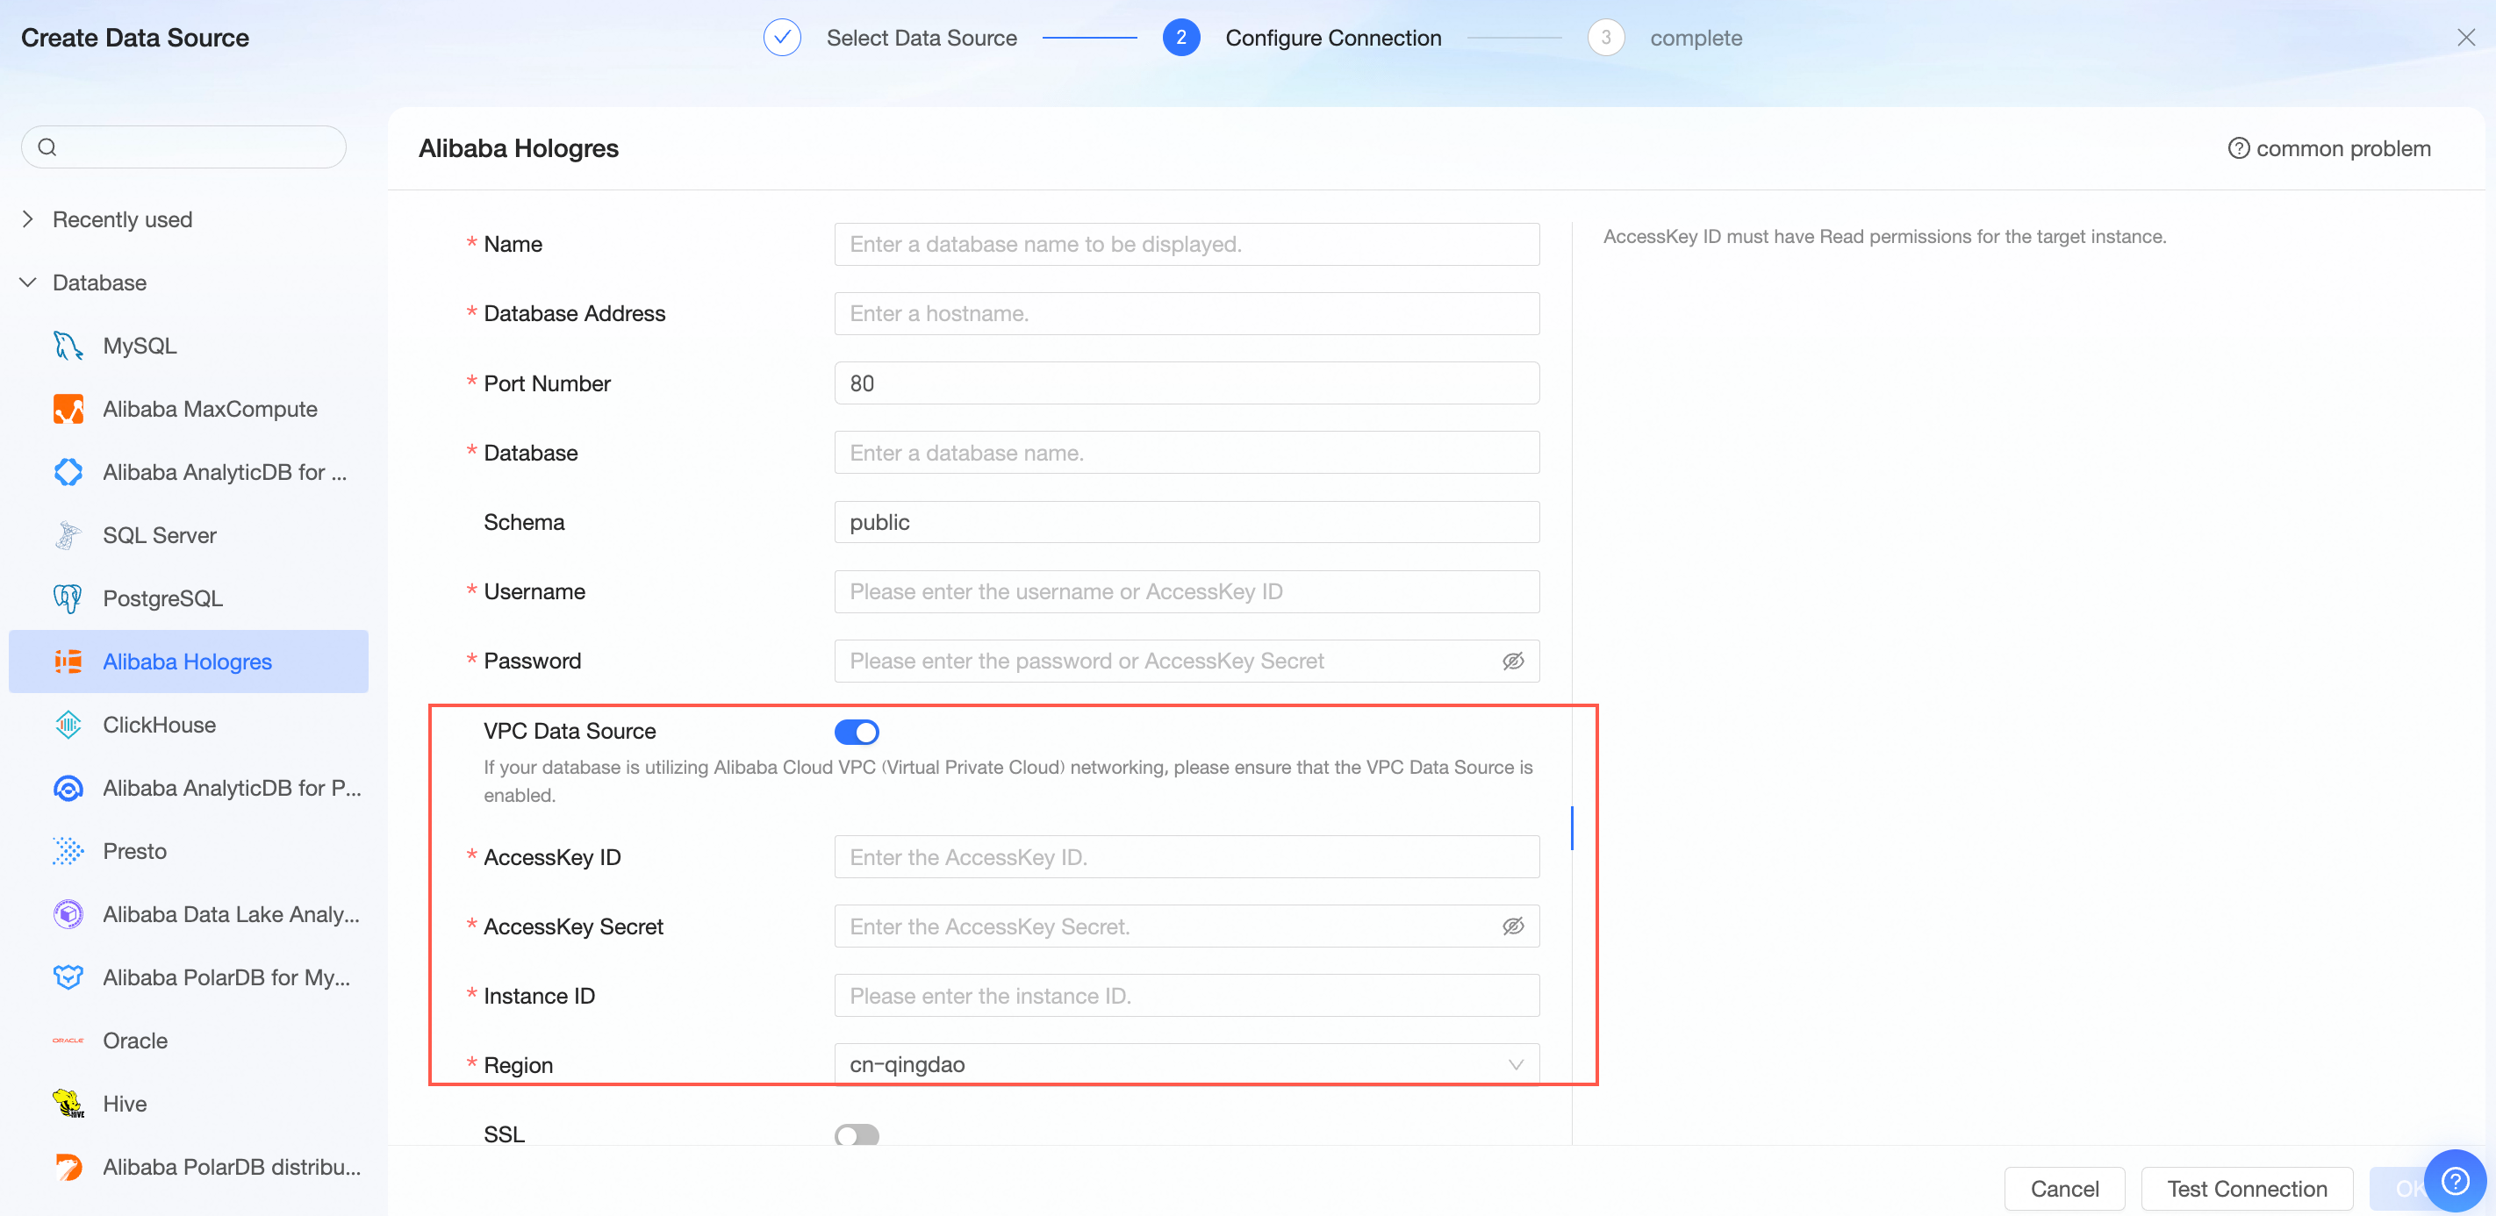The height and width of the screenshot is (1216, 2496).
Task: Click the Alibaba PolarDB distributed icon
Action: (68, 1167)
